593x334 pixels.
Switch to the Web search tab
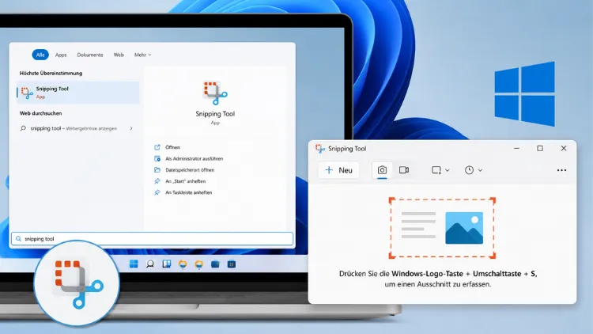tap(119, 55)
